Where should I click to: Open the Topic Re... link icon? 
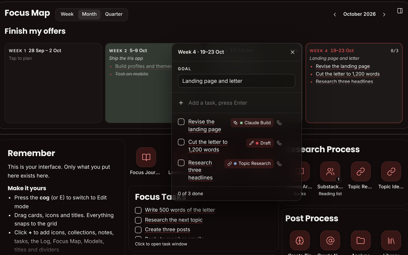361,171
